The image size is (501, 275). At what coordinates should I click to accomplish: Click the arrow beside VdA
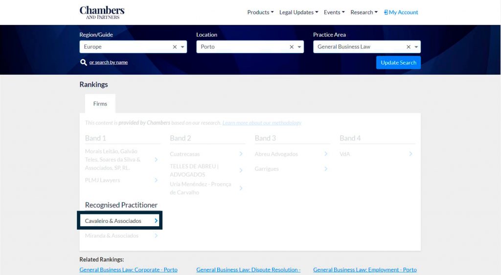tap(410, 154)
